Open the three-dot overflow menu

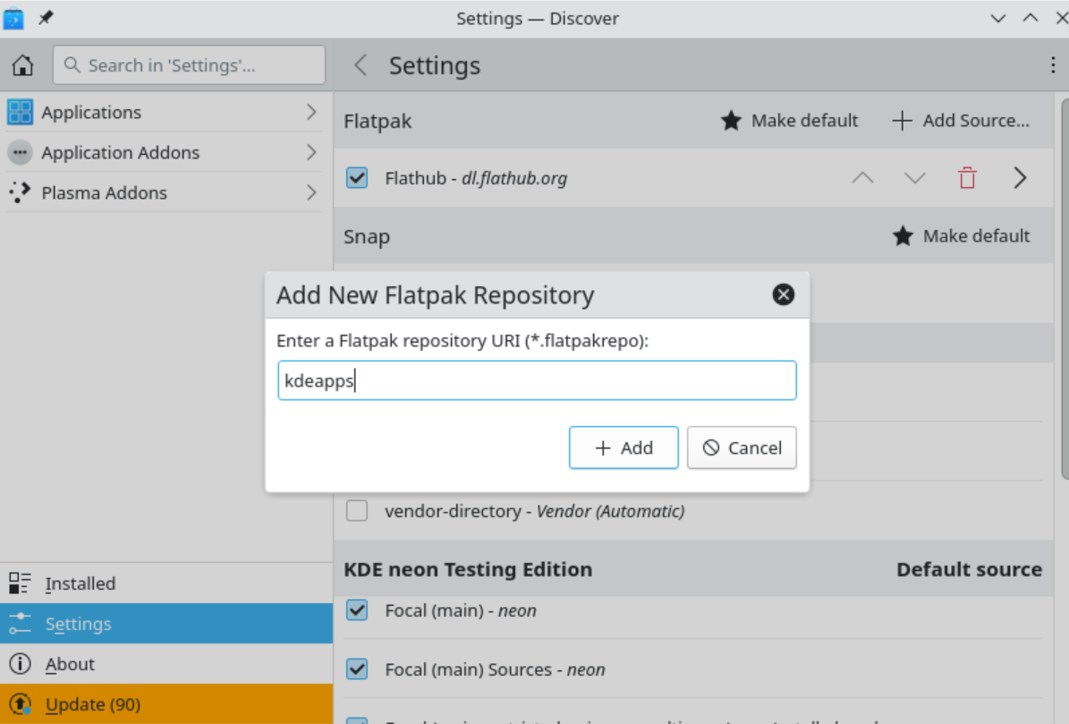pyautogui.click(x=1053, y=65)
